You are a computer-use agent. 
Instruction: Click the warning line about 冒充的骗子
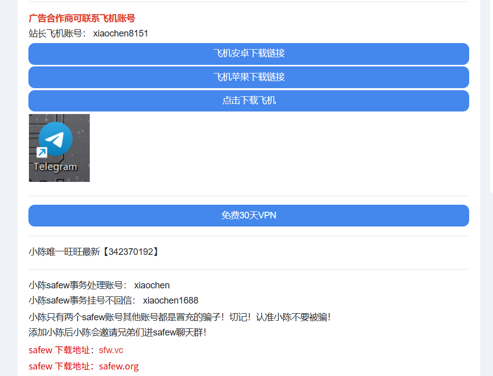[x=180, y=317]
